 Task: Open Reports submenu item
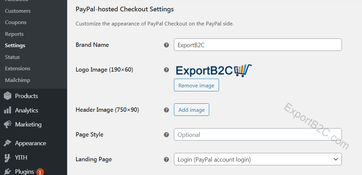[14, 34]
